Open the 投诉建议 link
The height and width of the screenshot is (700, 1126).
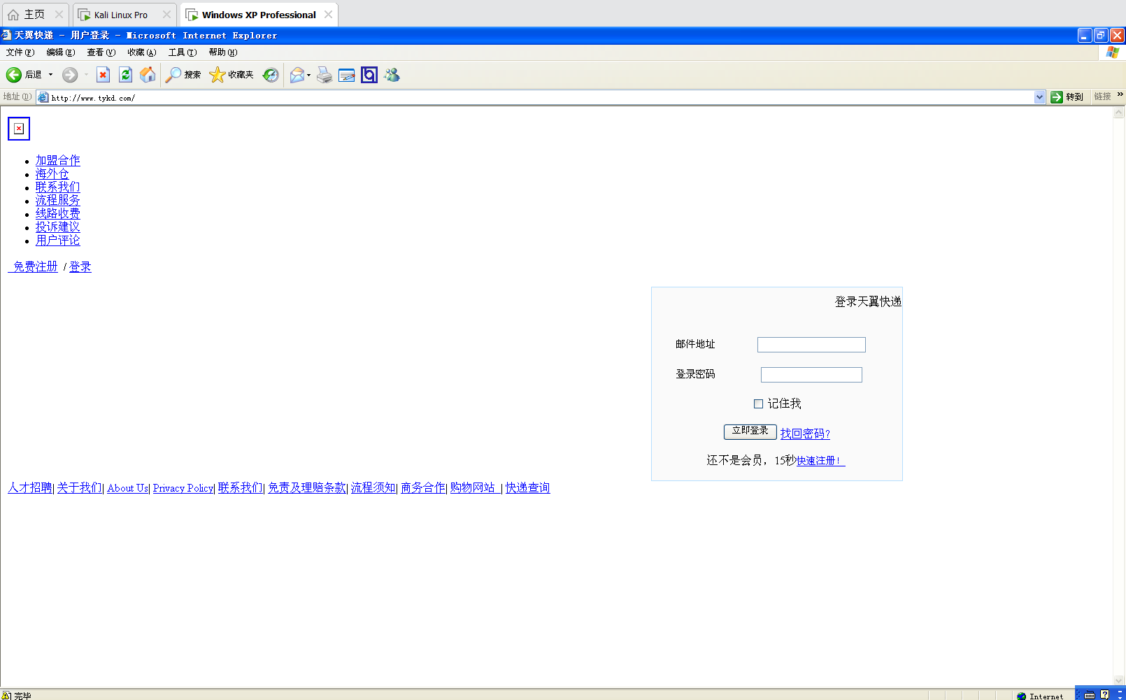tap(58, 227)
